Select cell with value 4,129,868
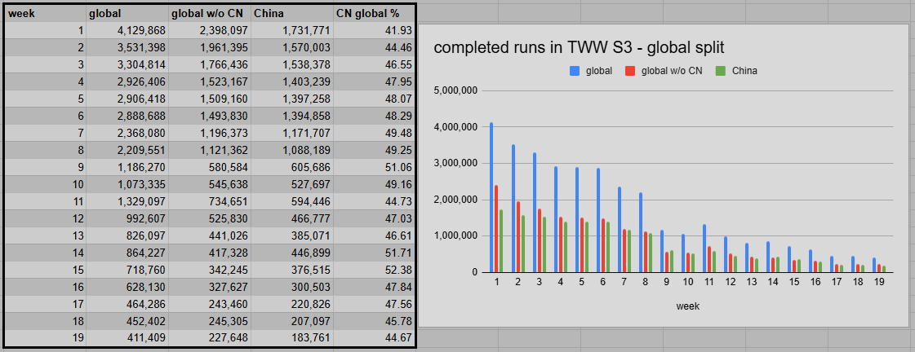 click(127, 31)
